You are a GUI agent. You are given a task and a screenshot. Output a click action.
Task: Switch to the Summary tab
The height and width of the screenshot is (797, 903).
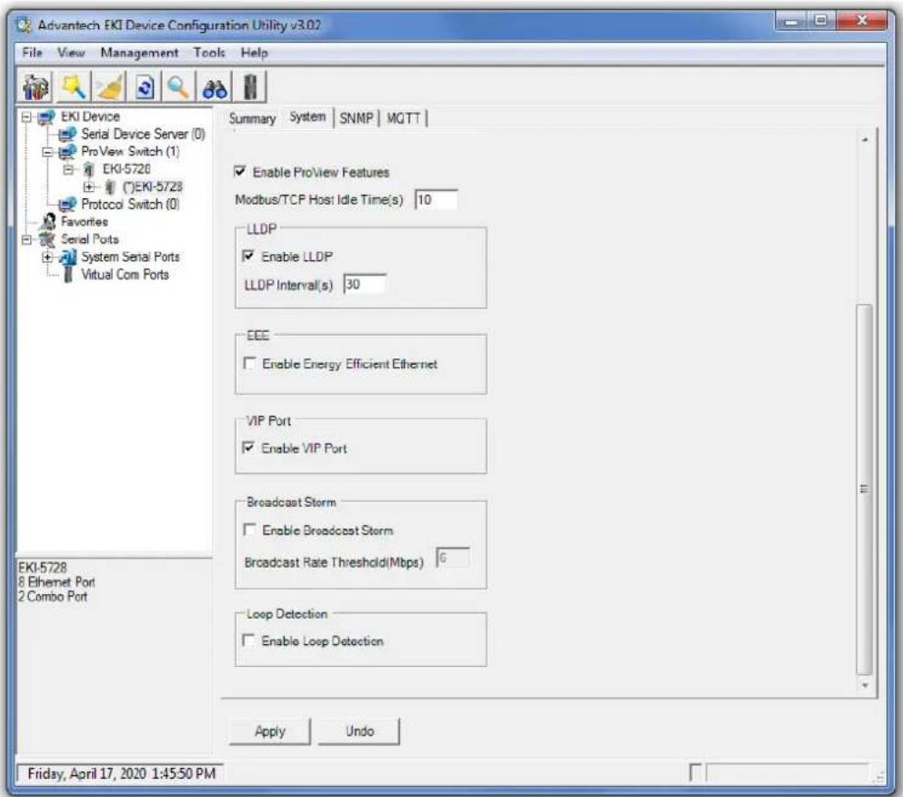pyautogui.click(x=252, y=118)
